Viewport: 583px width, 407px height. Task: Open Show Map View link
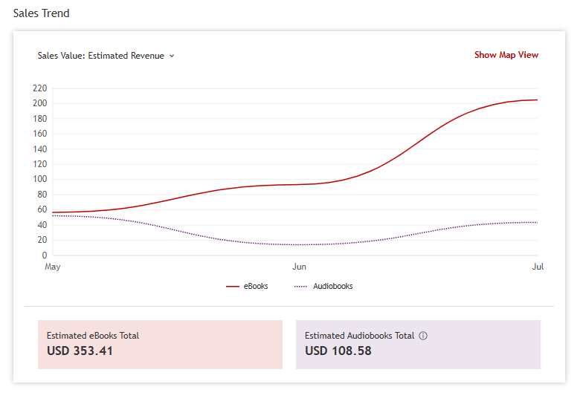[x=506, y=55]
